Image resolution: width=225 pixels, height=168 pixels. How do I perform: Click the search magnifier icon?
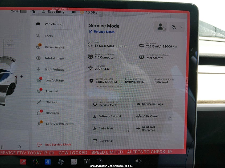[20, 147]
